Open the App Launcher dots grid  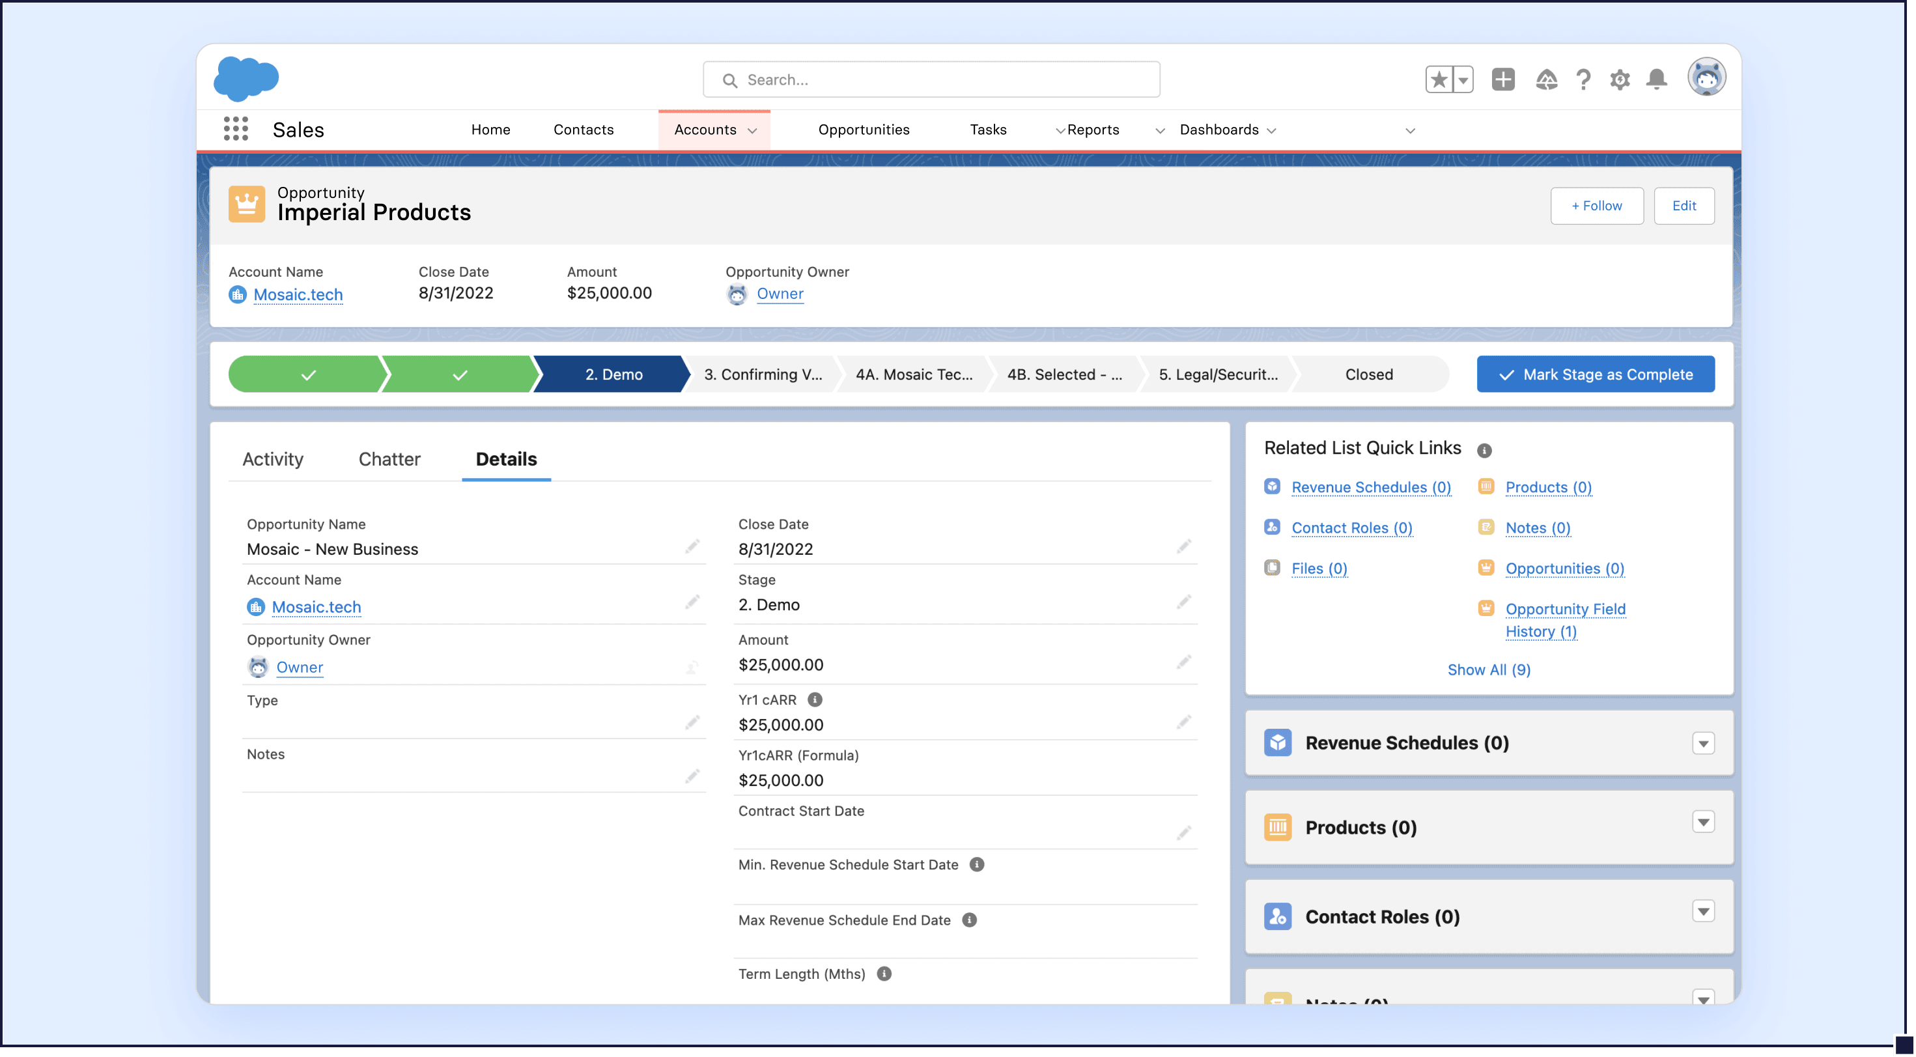(x=236, y=129)
